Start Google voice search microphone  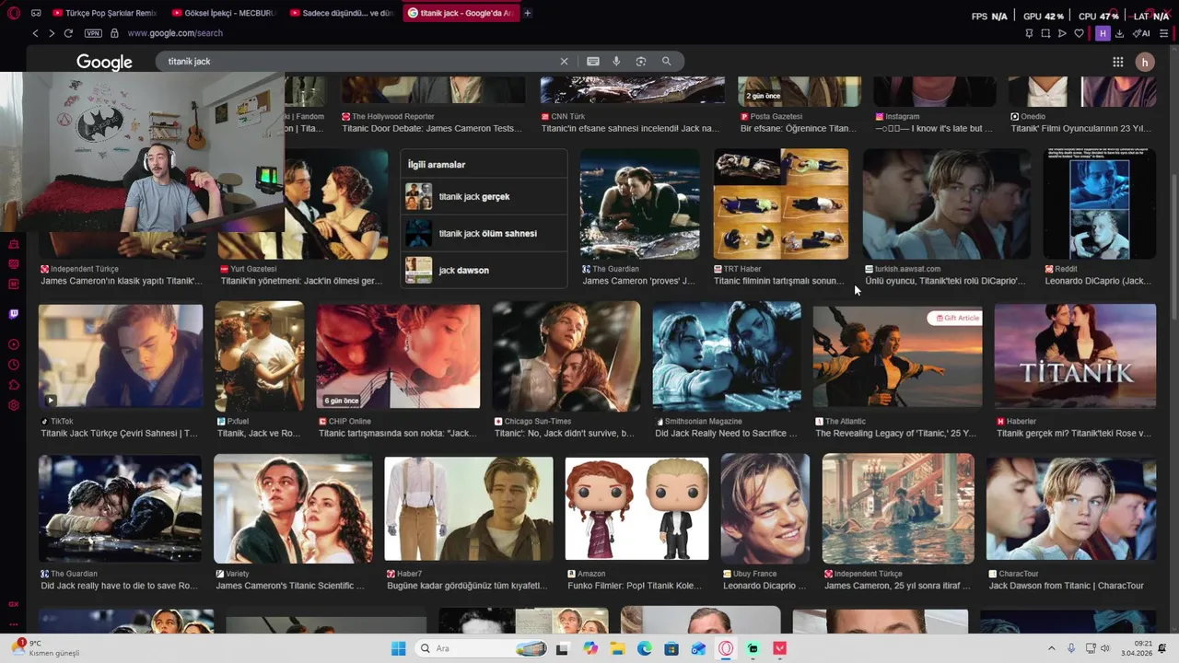tap(616, 61)
